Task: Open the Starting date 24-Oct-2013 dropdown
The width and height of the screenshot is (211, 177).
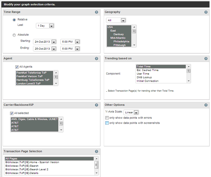Action: tap(45, 42)
